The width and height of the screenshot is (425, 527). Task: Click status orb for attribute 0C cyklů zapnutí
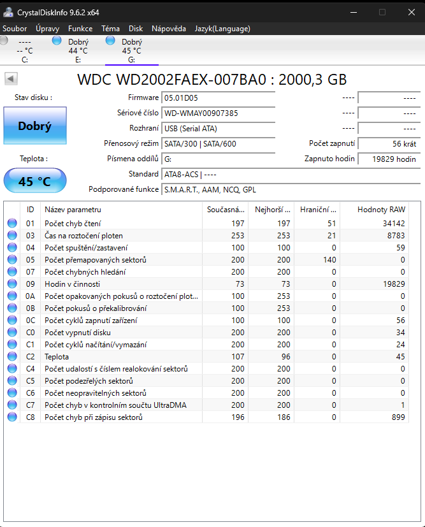tap(12, 320)
